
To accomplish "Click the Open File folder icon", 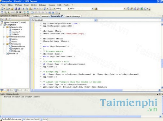I will pyautogui.click(x=12, y=8).
